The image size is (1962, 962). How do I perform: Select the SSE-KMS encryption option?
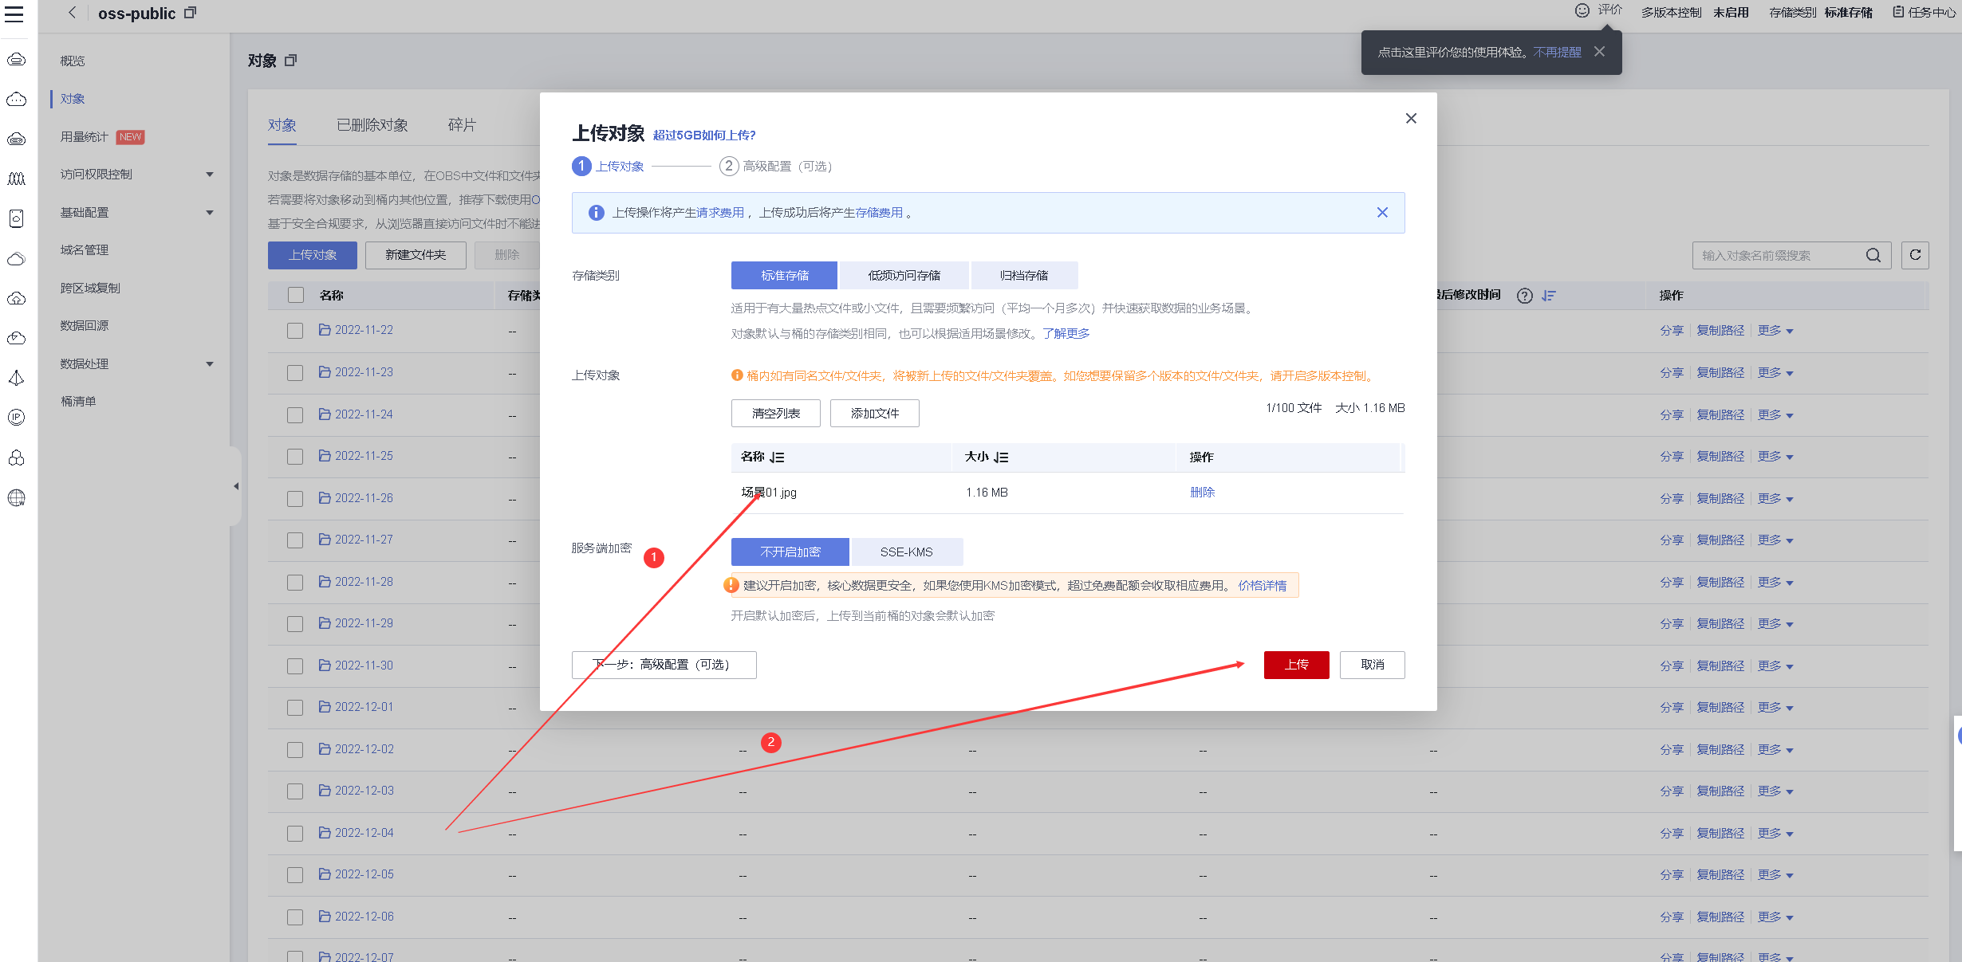point(906,552)
